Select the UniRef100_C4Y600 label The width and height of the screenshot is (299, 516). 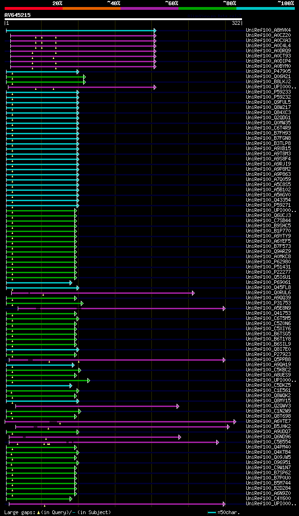click(x=268, y=499)
